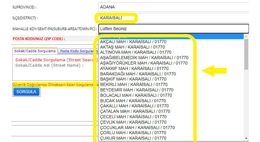Select AKTAŞ MAH from the list
The width and height of the screenshot is (260, 142).
tap(133, 47)
